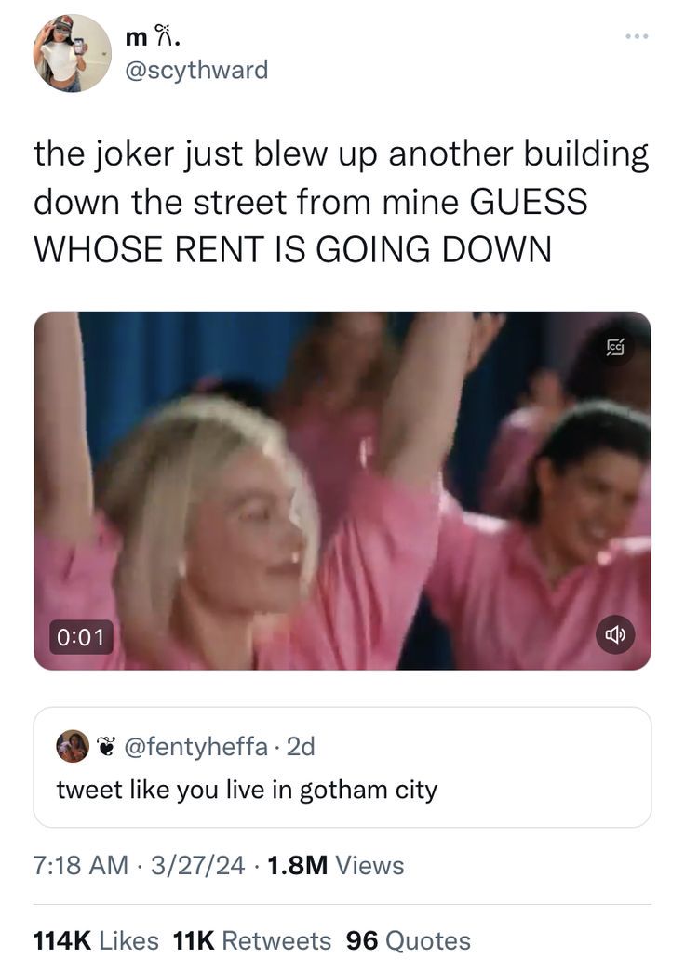Viewport: 685px width, 971px height.
Task: Open the scythward profile picture
Action: (x=72, y=53)
